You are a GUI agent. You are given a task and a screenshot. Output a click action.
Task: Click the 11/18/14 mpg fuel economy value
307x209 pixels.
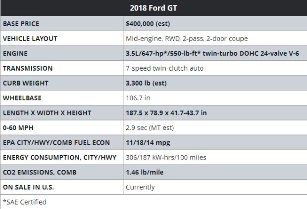click(x=147, y=143)
